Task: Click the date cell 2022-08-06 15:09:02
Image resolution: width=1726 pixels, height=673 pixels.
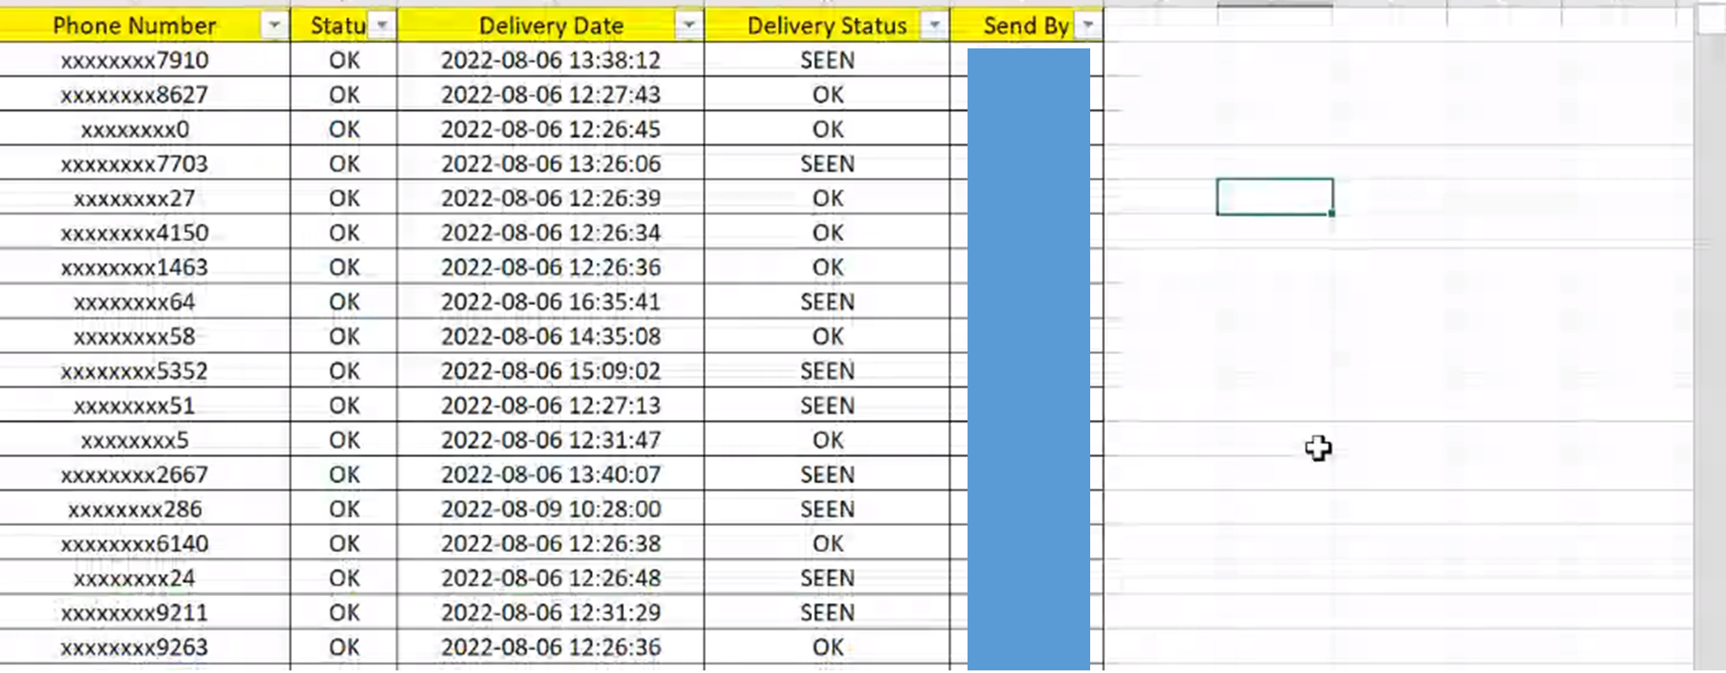Action: [551, 371]
